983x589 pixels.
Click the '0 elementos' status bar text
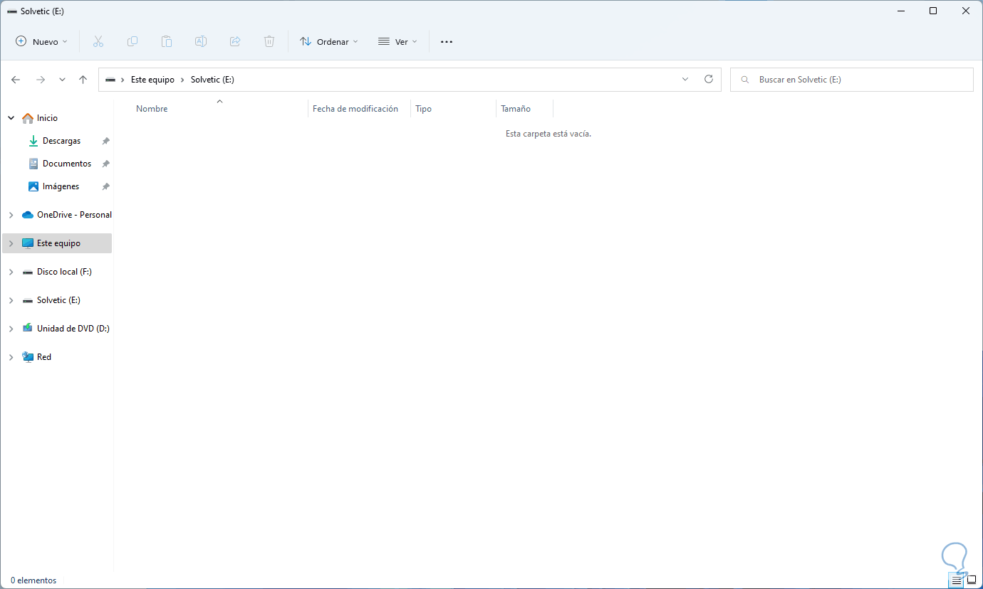point(33,580)
